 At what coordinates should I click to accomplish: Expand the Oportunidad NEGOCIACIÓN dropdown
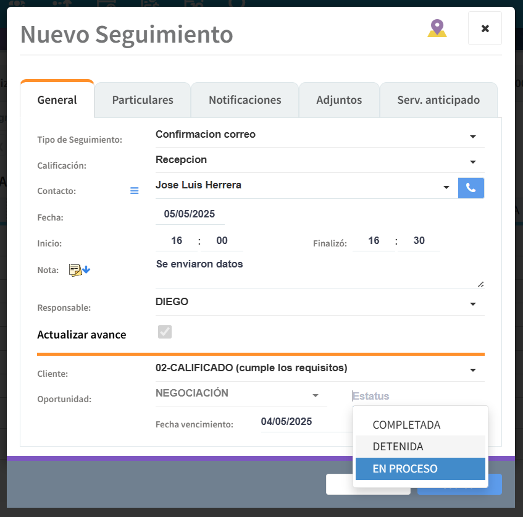(x=315, y=395)
